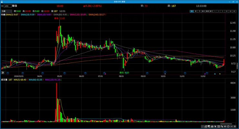Select the arrow pointer cursor tool

click(215, 126)
